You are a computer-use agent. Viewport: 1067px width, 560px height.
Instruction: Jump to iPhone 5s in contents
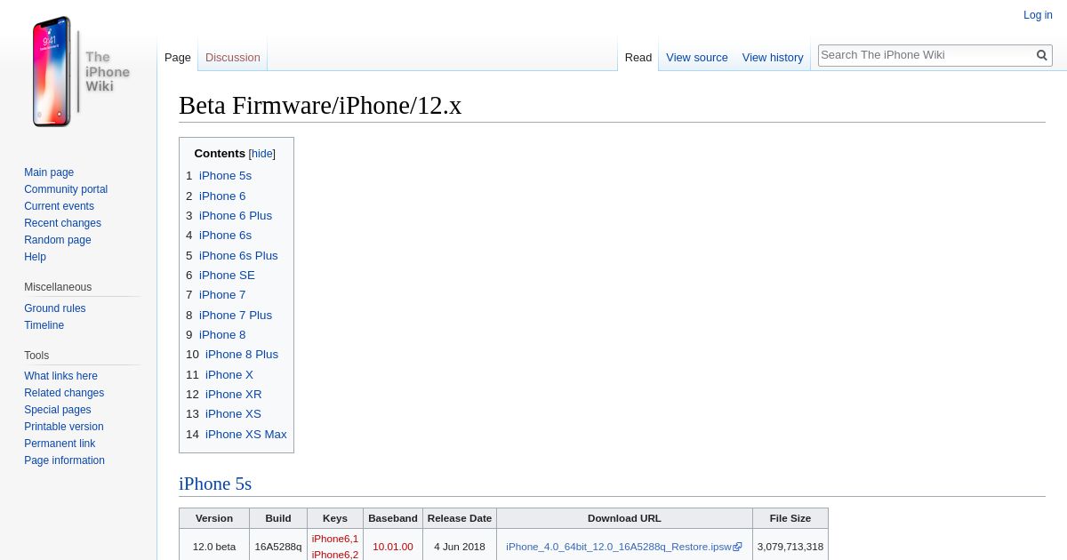(x=225, y=176)
